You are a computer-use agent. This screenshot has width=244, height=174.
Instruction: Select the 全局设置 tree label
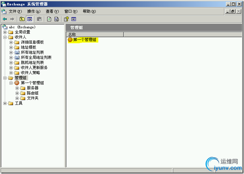[x=22, y=32]
